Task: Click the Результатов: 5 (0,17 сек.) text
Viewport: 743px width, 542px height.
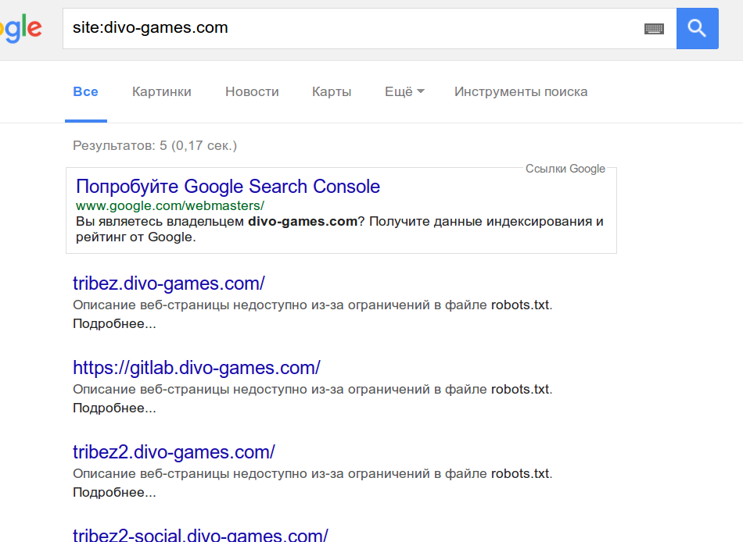Action: pyautogui.click(x=155, y=145)
